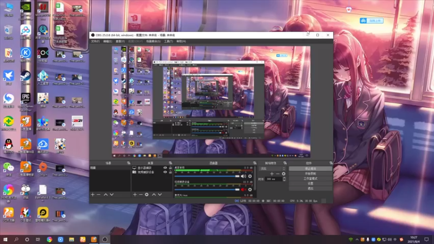Open GeForce Experience desktop icon
Image resolution: width=434 pixels, height=244 pixels.
25,10
